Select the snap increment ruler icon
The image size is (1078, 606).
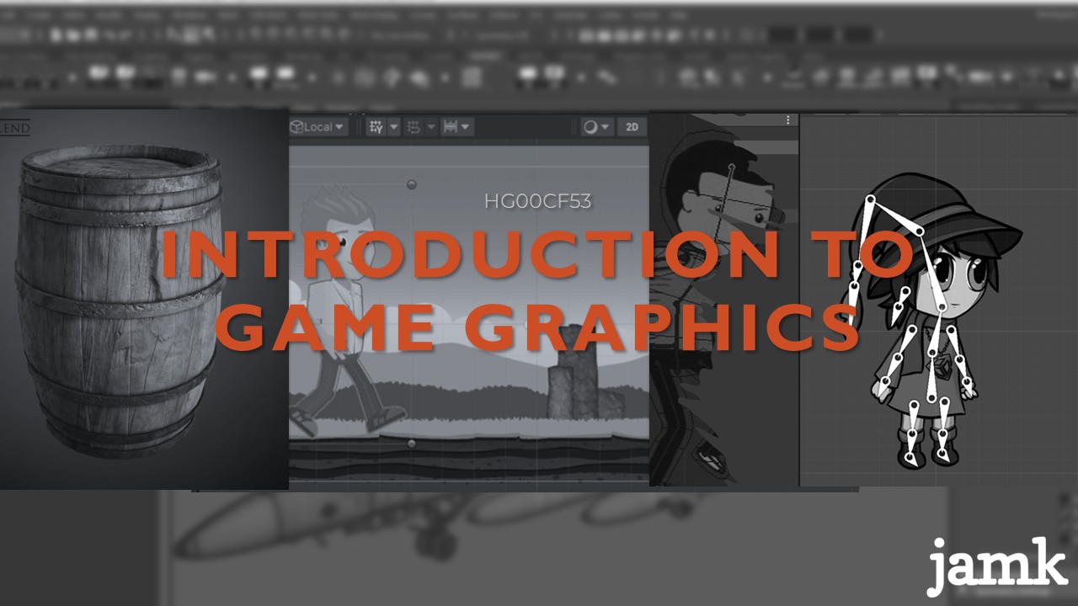451,126
